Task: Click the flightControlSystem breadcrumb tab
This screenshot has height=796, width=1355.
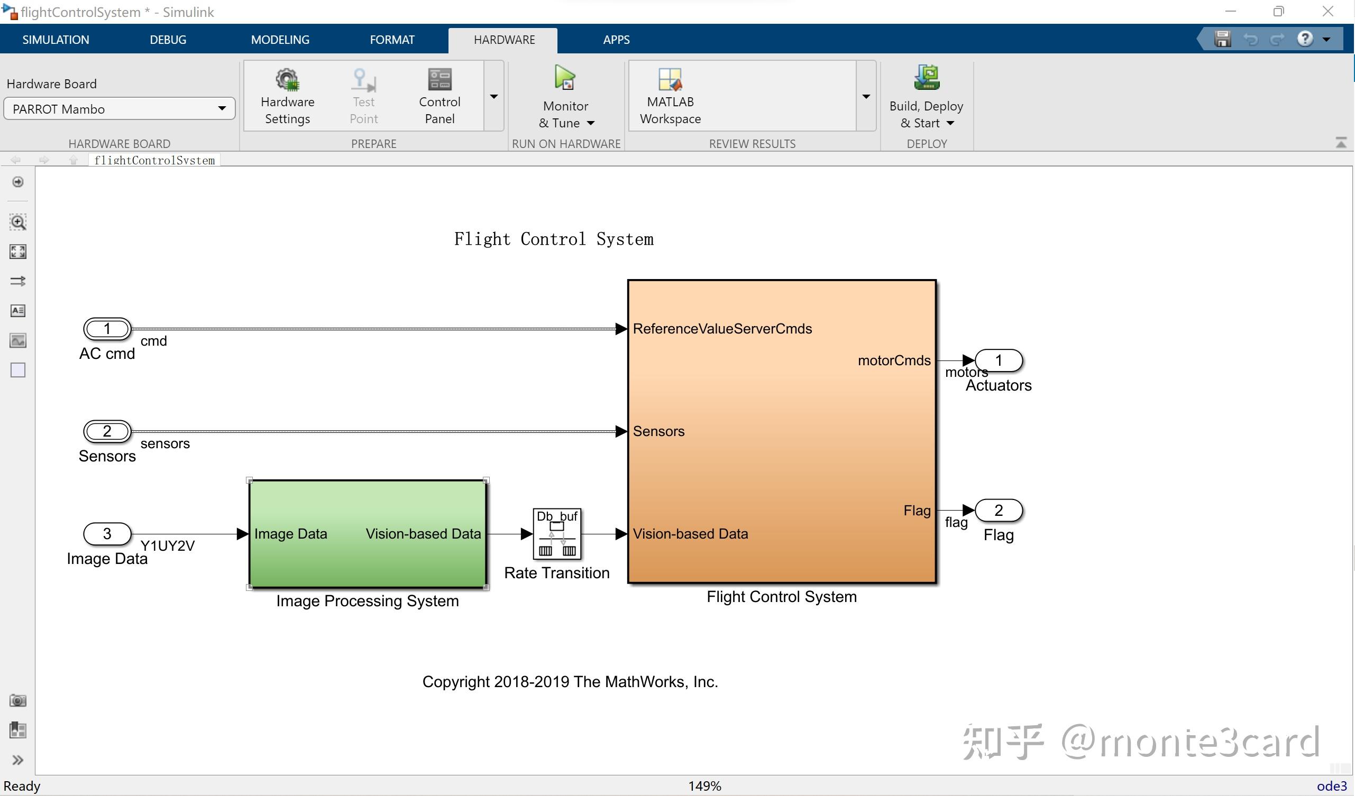Action: click(x=154, y=160)
